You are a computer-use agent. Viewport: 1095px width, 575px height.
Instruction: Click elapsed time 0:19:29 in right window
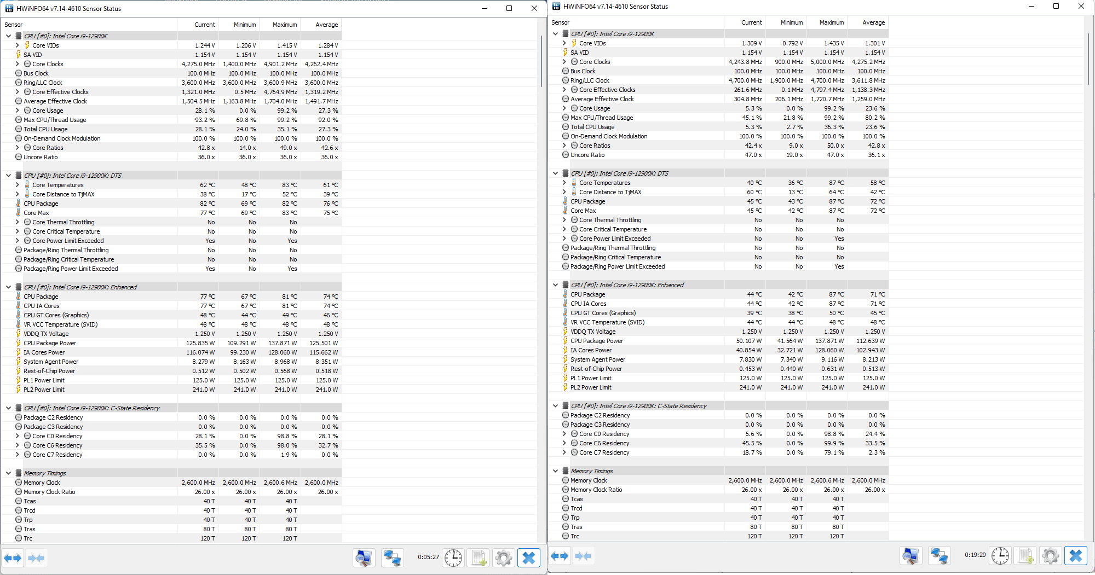point(975,555)
